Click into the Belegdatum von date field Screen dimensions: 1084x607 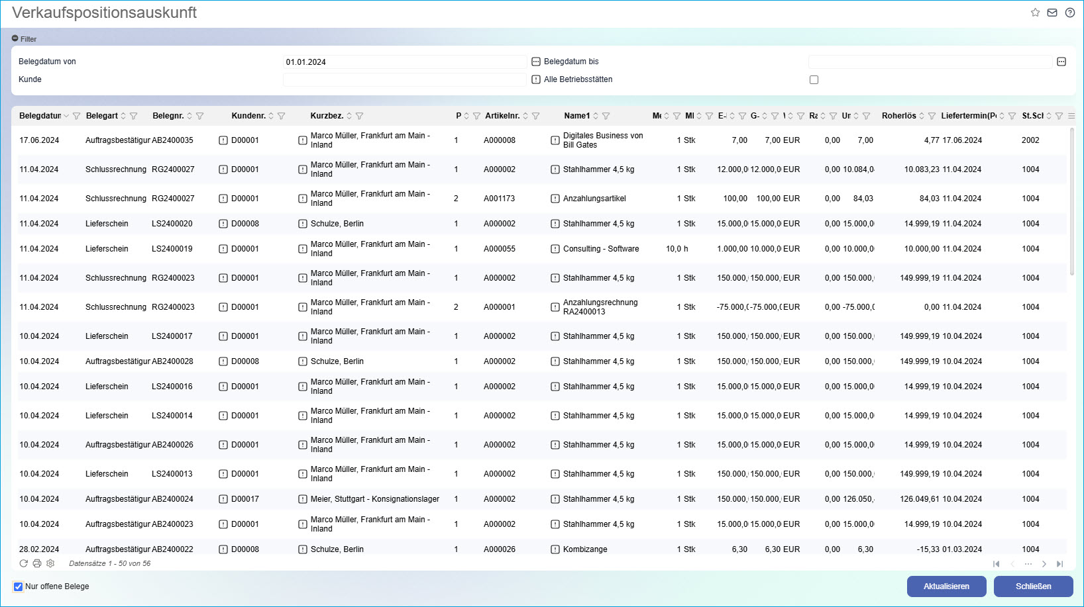(x=405, y=62)
